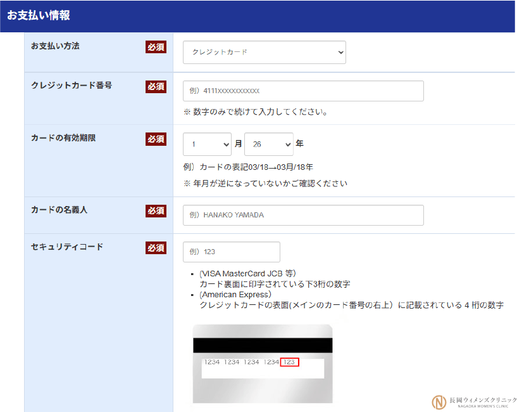Focus the セキュリティコード input field
The height and width of the screenshot is (412, 517).
(232, 252)
